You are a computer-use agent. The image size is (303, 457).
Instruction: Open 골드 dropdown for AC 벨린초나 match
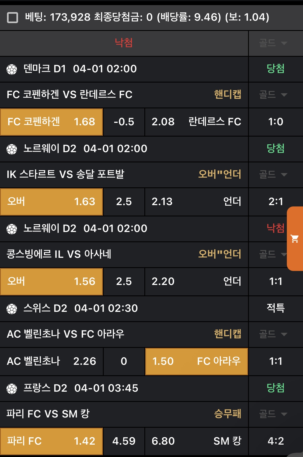(x=273, y=334)
